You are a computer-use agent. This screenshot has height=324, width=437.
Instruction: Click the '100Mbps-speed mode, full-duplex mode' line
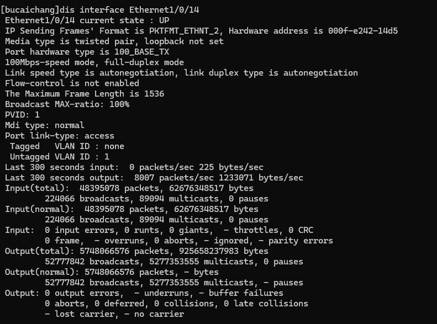coord(94,62)
